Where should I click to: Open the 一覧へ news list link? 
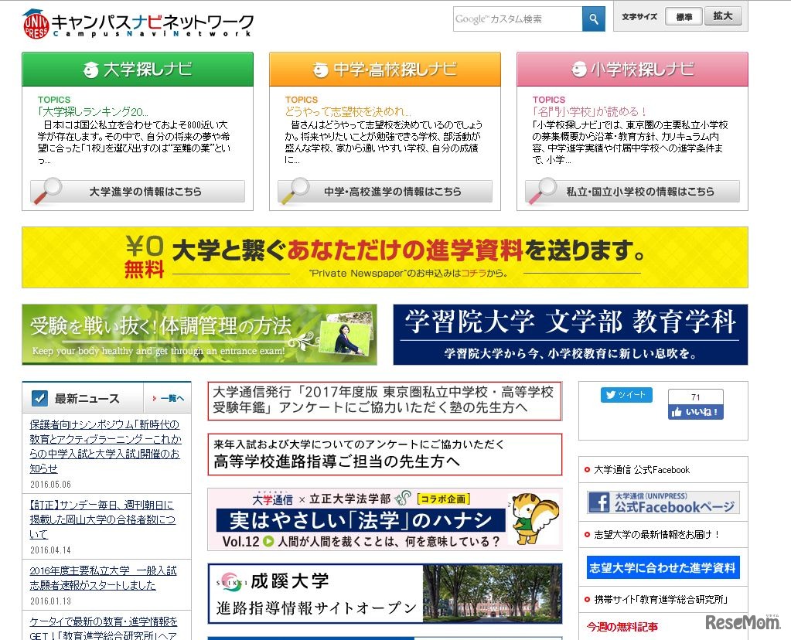click(169, 398)
